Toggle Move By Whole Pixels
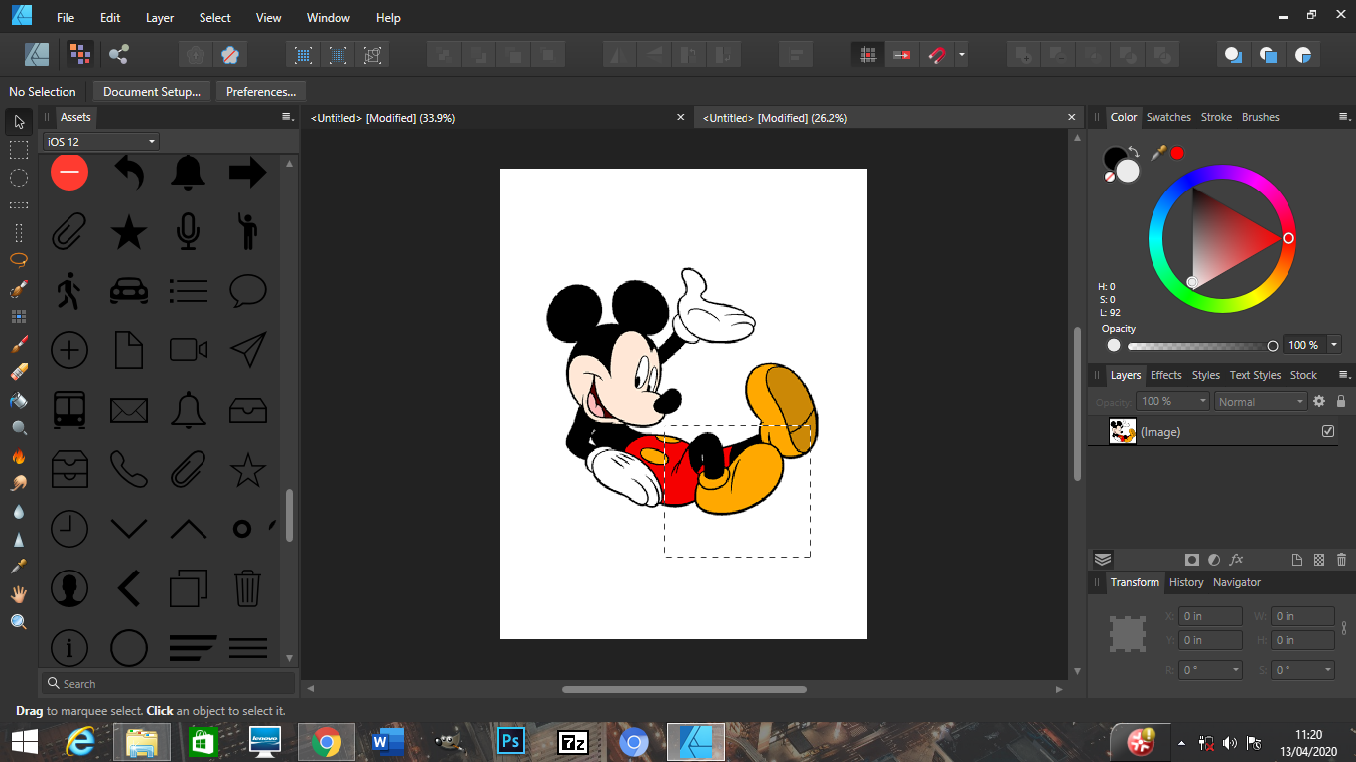This screenshot has width=1356, height=762. pos(901,55)
